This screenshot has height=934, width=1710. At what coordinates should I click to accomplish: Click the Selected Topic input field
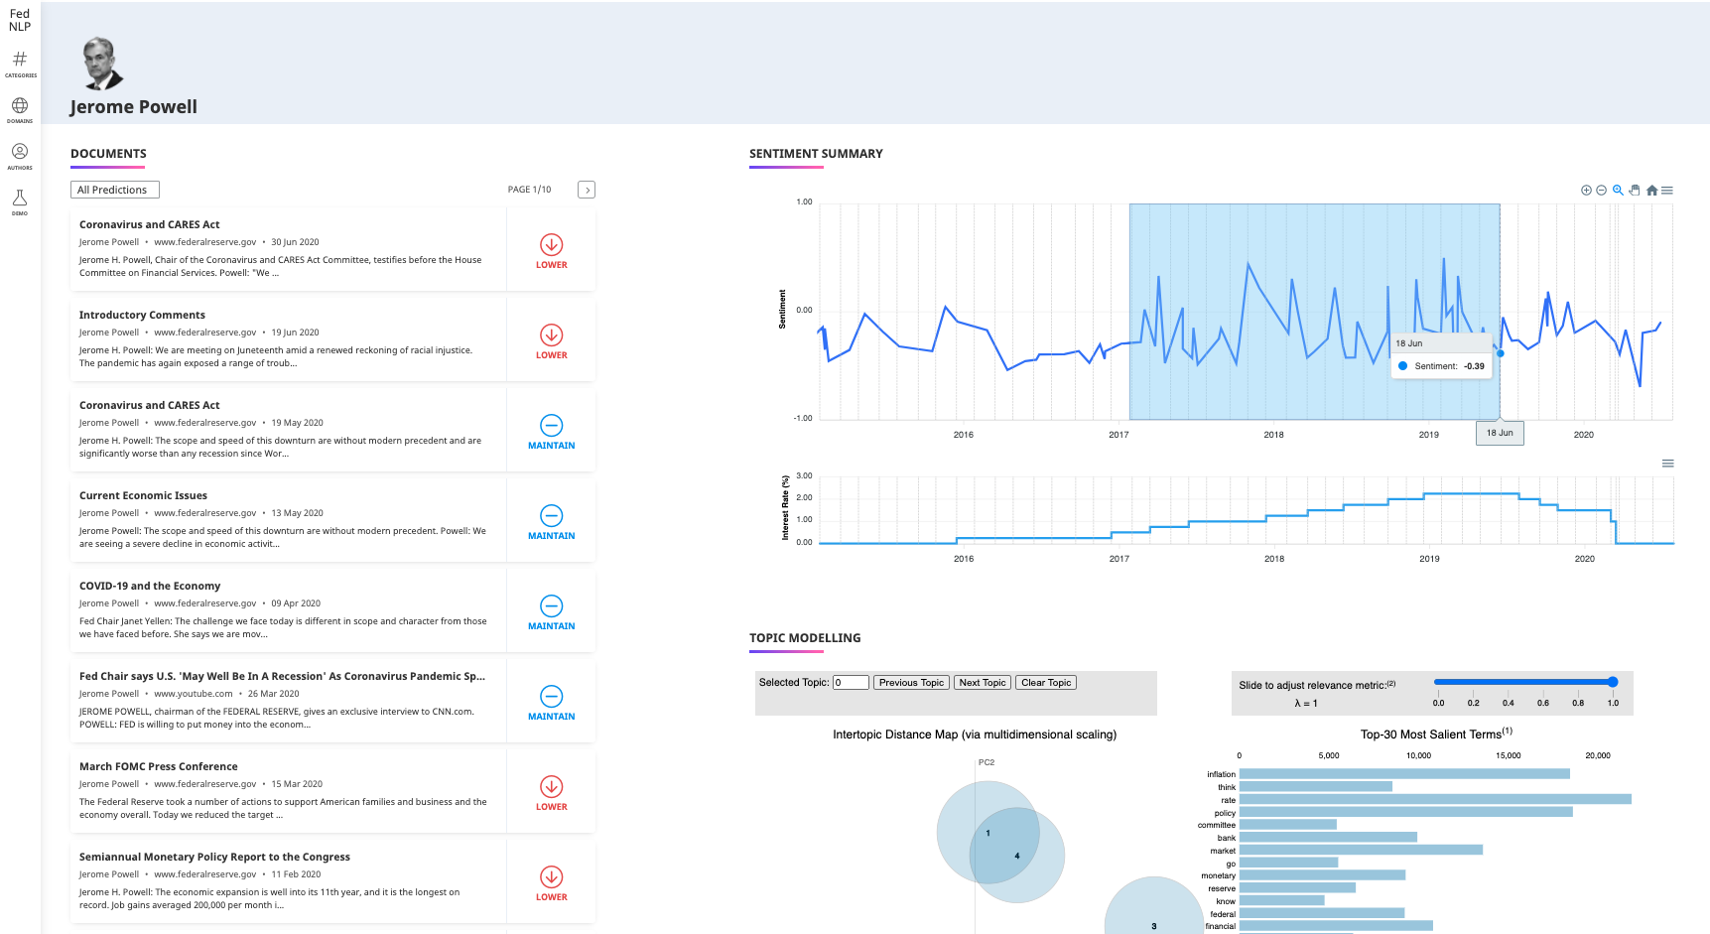click(x=851, y=683)
